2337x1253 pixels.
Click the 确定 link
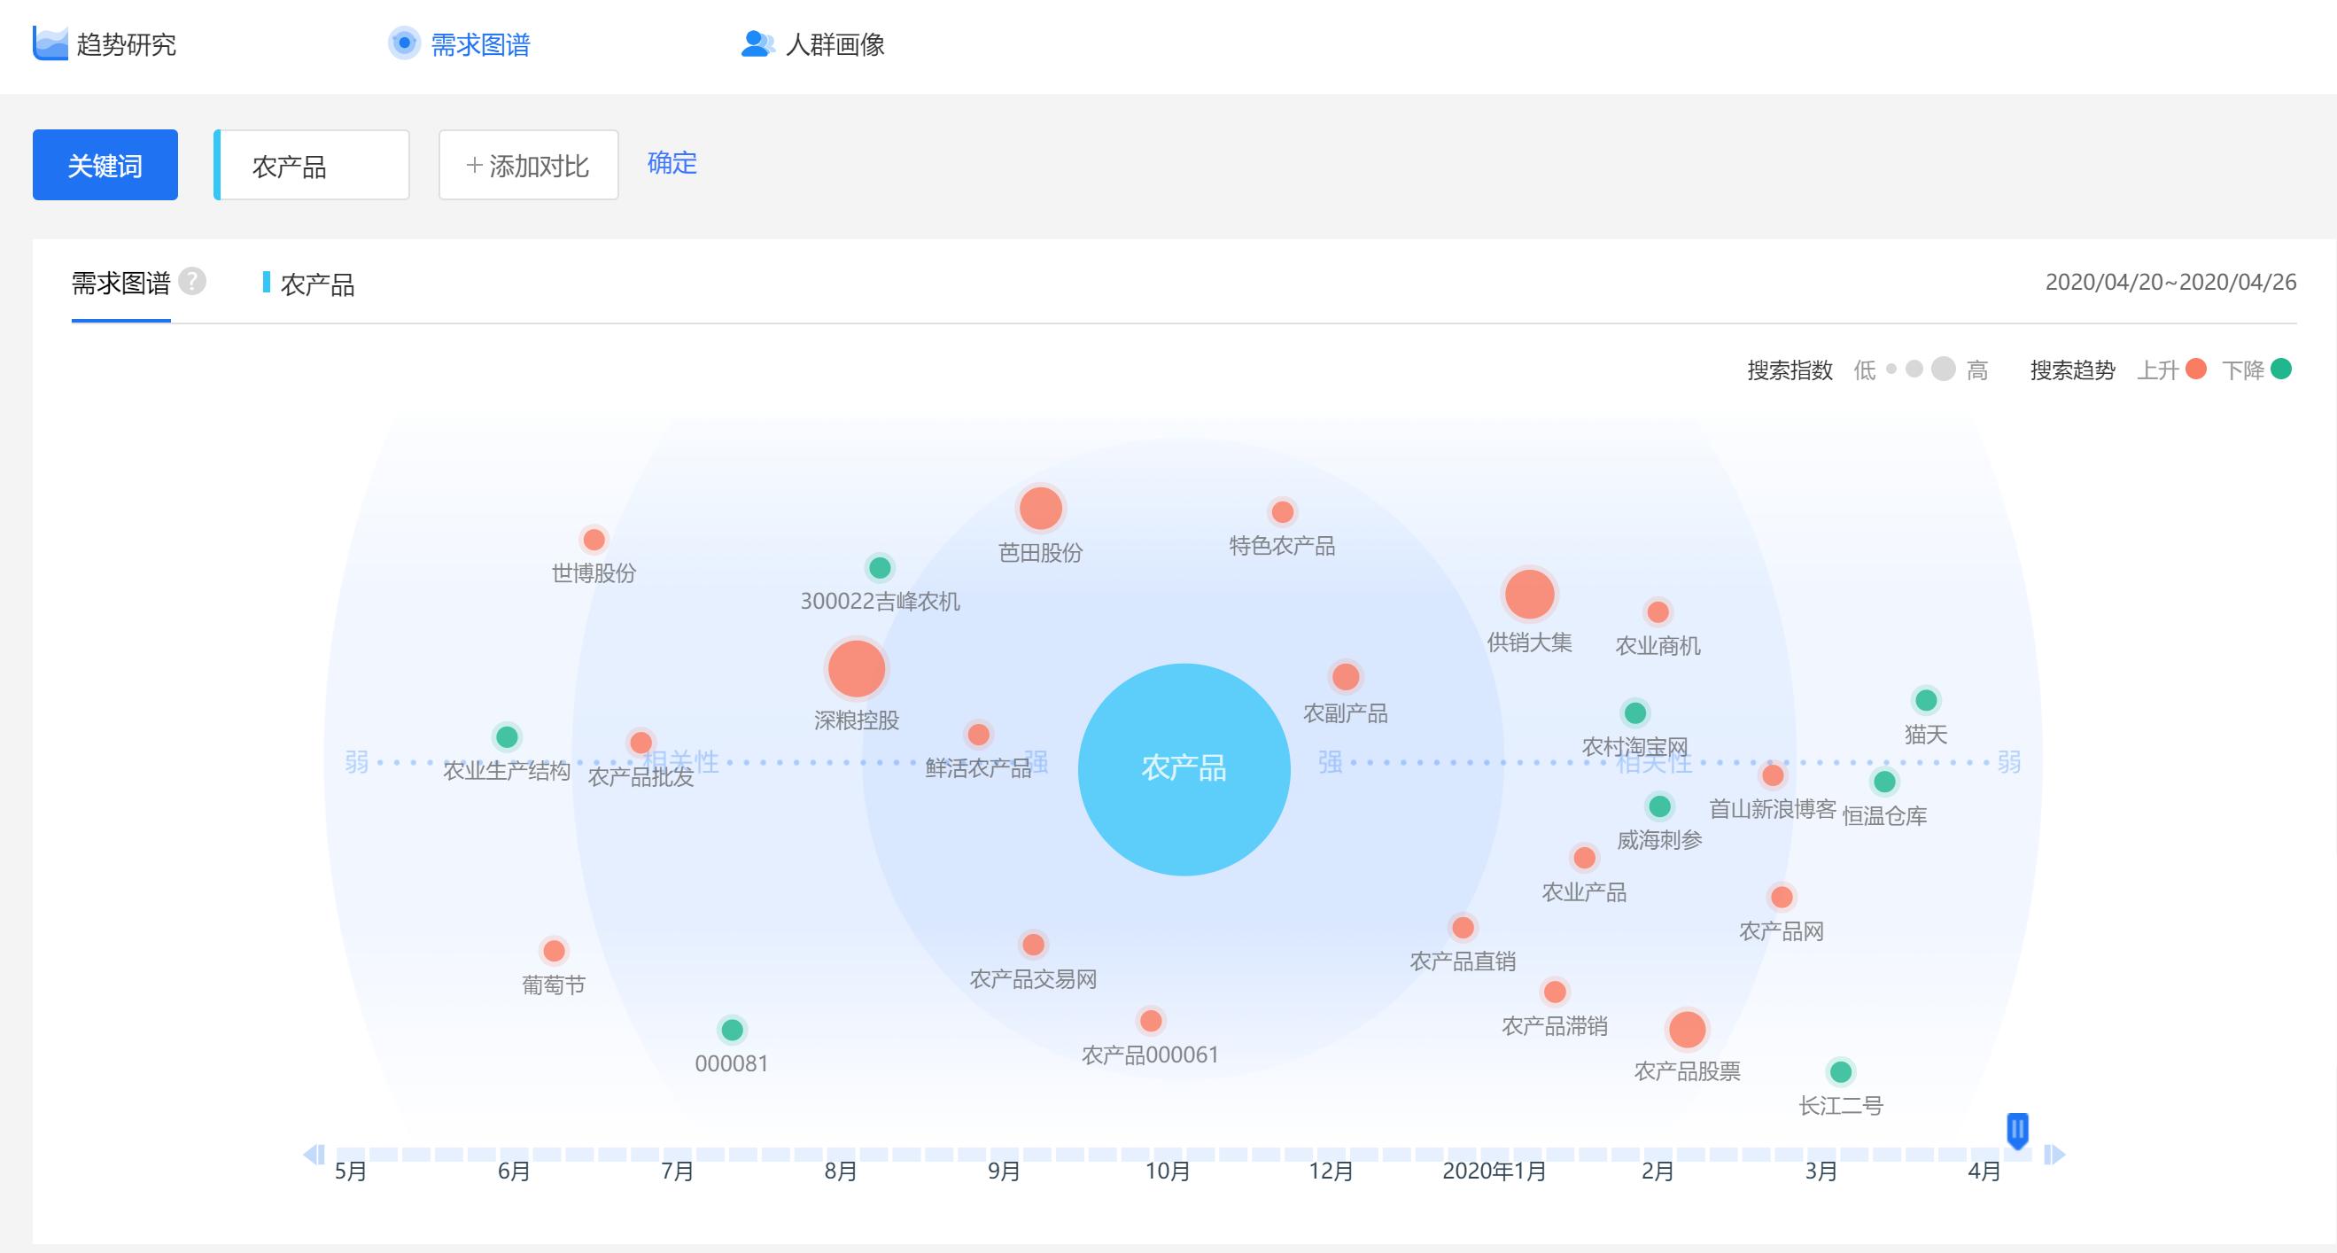tap(672, 163)
